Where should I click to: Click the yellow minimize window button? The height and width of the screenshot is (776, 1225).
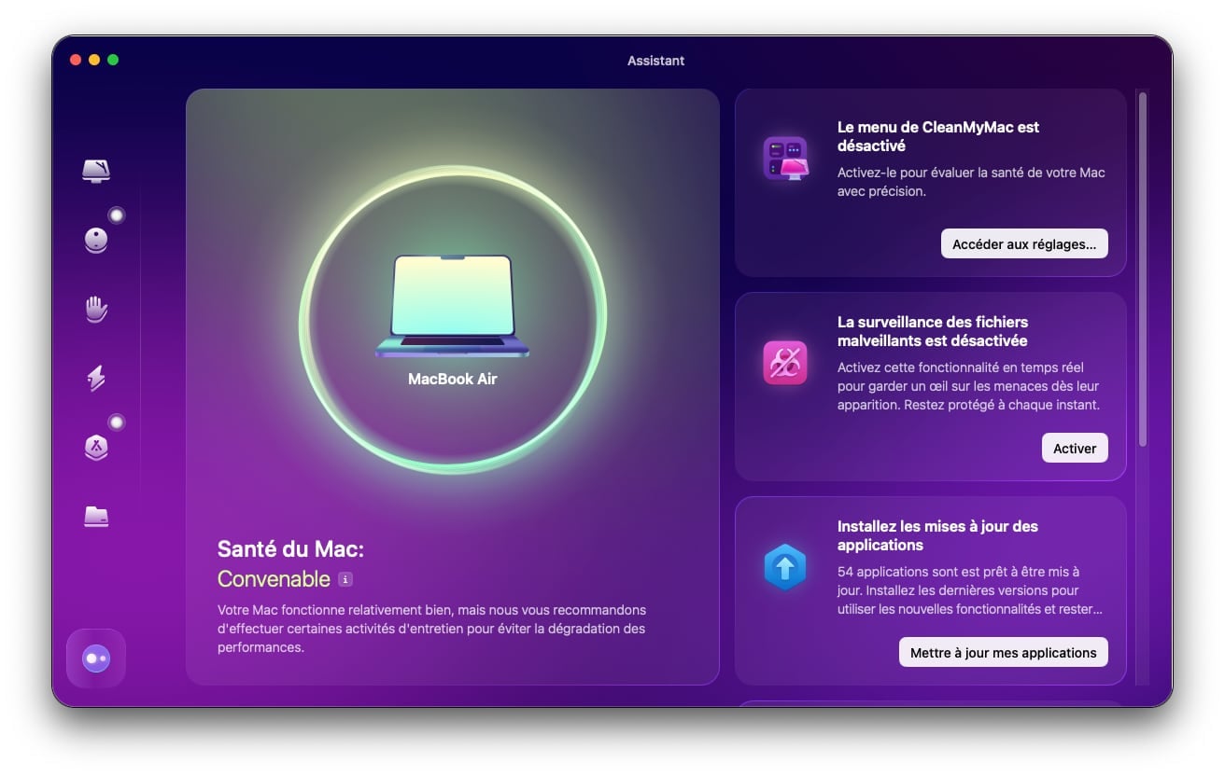coord(94,60)
